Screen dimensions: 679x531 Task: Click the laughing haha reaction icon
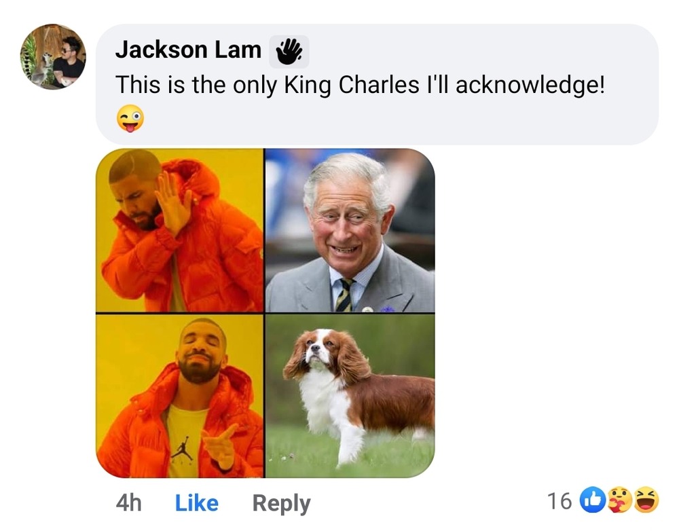[646, 501]
